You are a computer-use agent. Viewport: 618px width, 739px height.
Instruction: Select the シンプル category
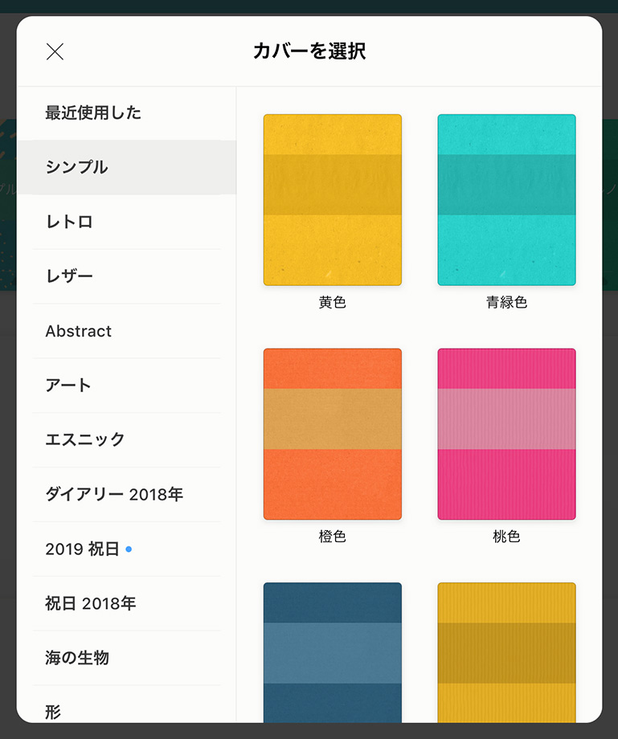point(126,167)
